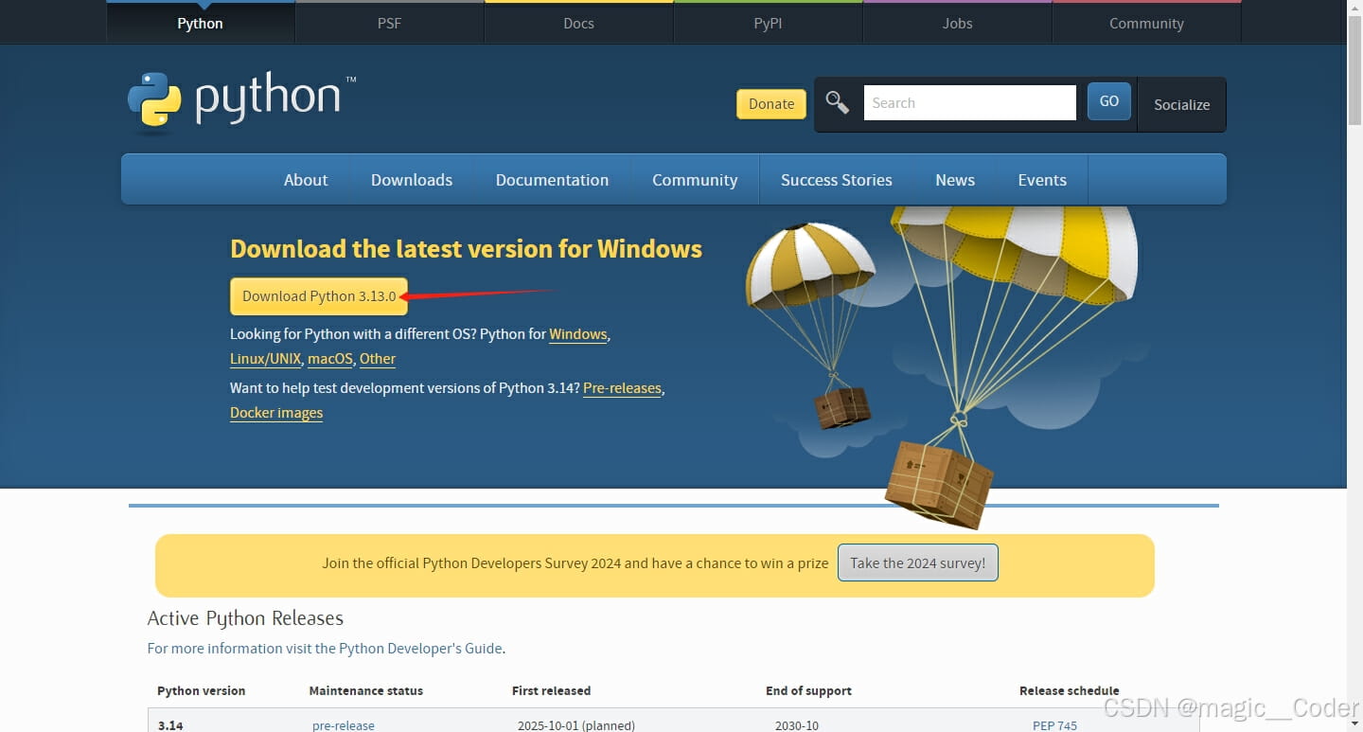The width and height of the screenshot is (1363, 732).
Task: Click the Release schedule column header
Action: coord(1069,691)
